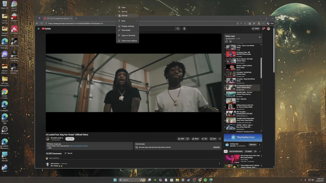Open Display settings from context menu

pyautogui.click(x=127, y=26)
